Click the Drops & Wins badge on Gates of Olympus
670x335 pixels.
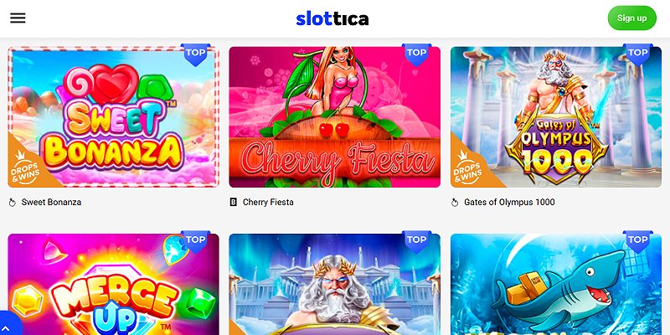469,168
